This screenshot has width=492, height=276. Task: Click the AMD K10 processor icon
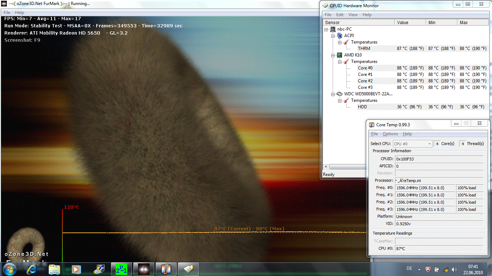click(339, 55)
